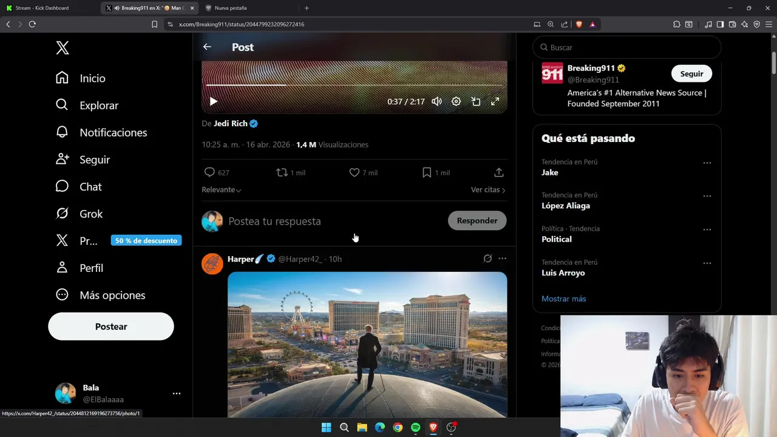777x437 pixels.
Task: Open Brave Wallet icon
Action: tap(732, 24)
